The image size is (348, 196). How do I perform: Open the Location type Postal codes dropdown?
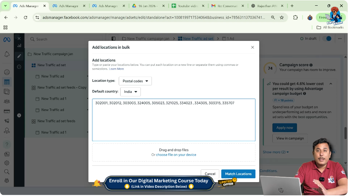point(135,81)
